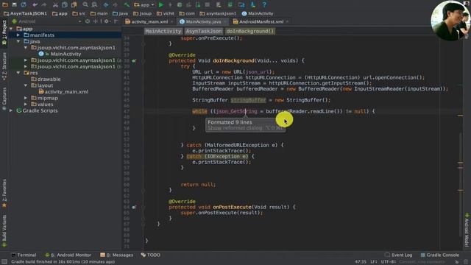Toggle the 1: Project side panel
The width and height of the screenshot is (471, 265).
click(4, 32)
